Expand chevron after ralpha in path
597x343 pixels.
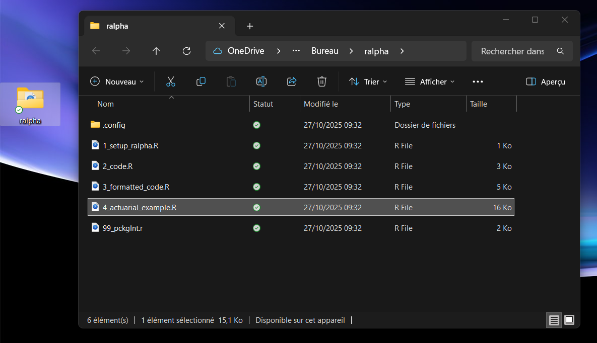tap(402, 51)
